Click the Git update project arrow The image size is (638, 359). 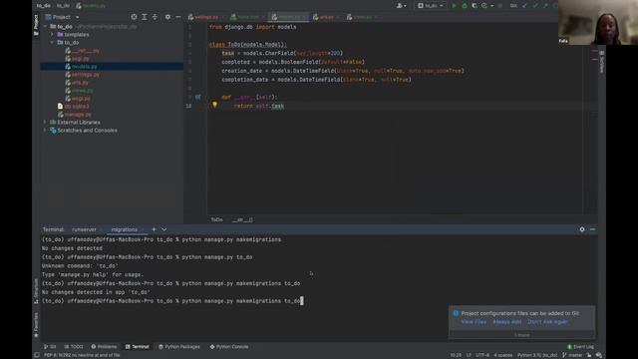[524, 6]
